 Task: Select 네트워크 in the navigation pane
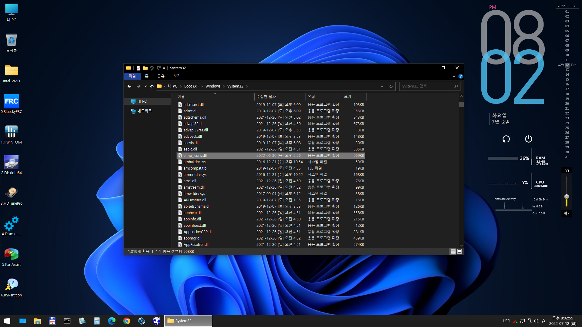144,111
